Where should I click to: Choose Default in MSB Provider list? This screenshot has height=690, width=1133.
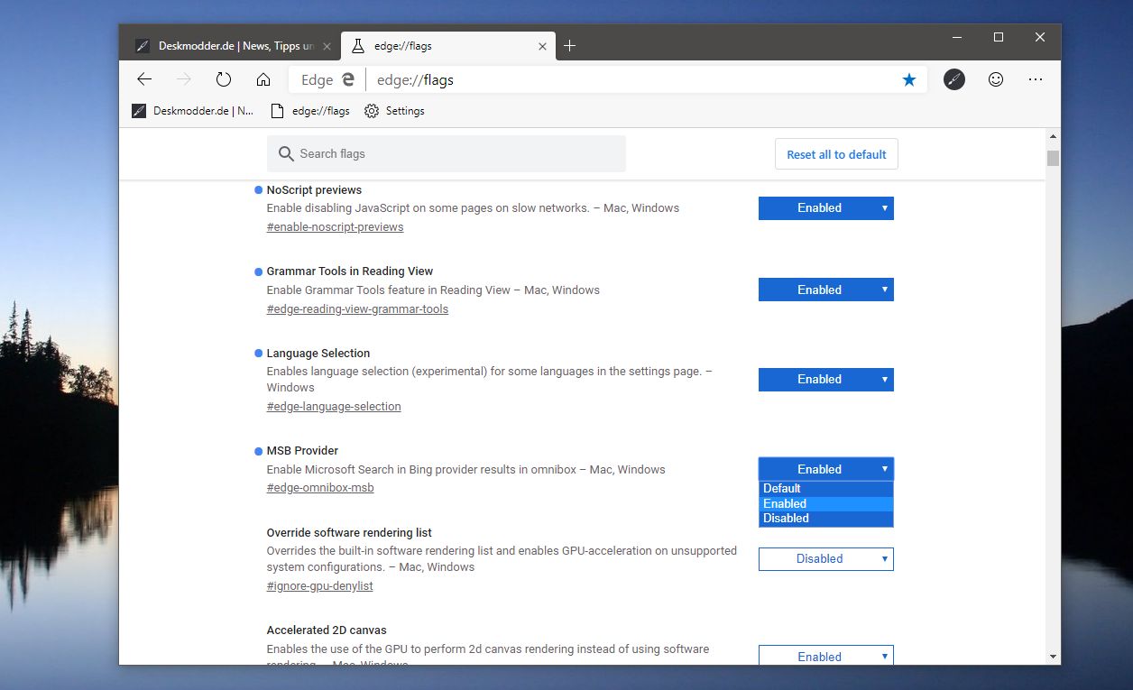[826, 488]
